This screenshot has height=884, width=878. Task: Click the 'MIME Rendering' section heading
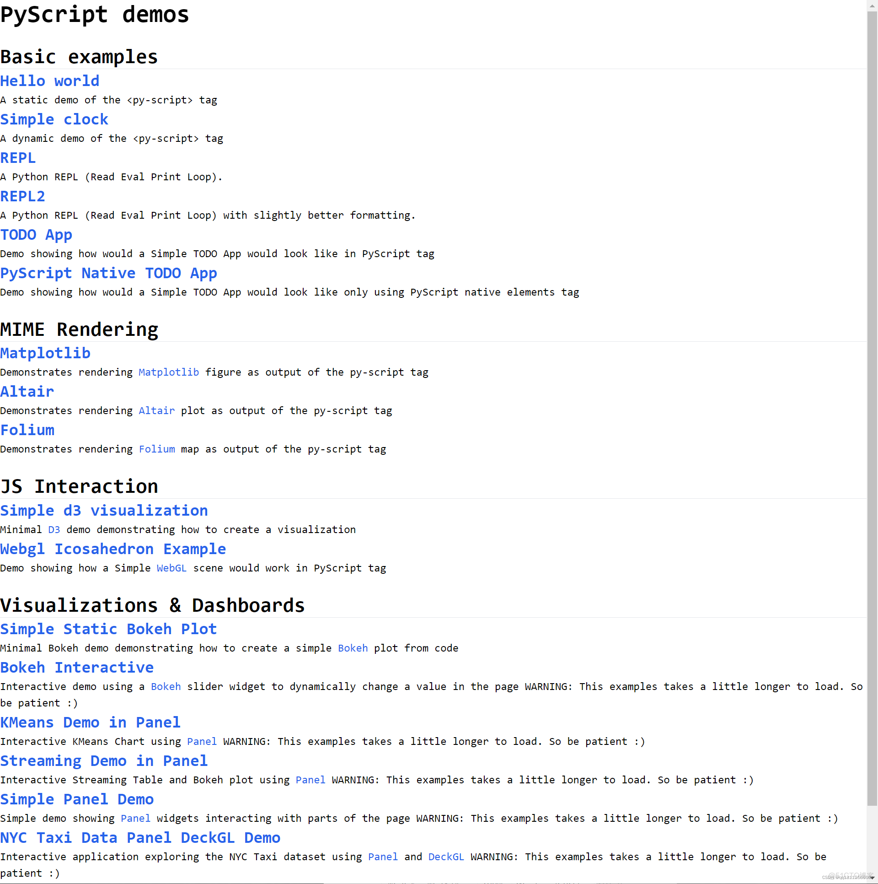(79, 330)
